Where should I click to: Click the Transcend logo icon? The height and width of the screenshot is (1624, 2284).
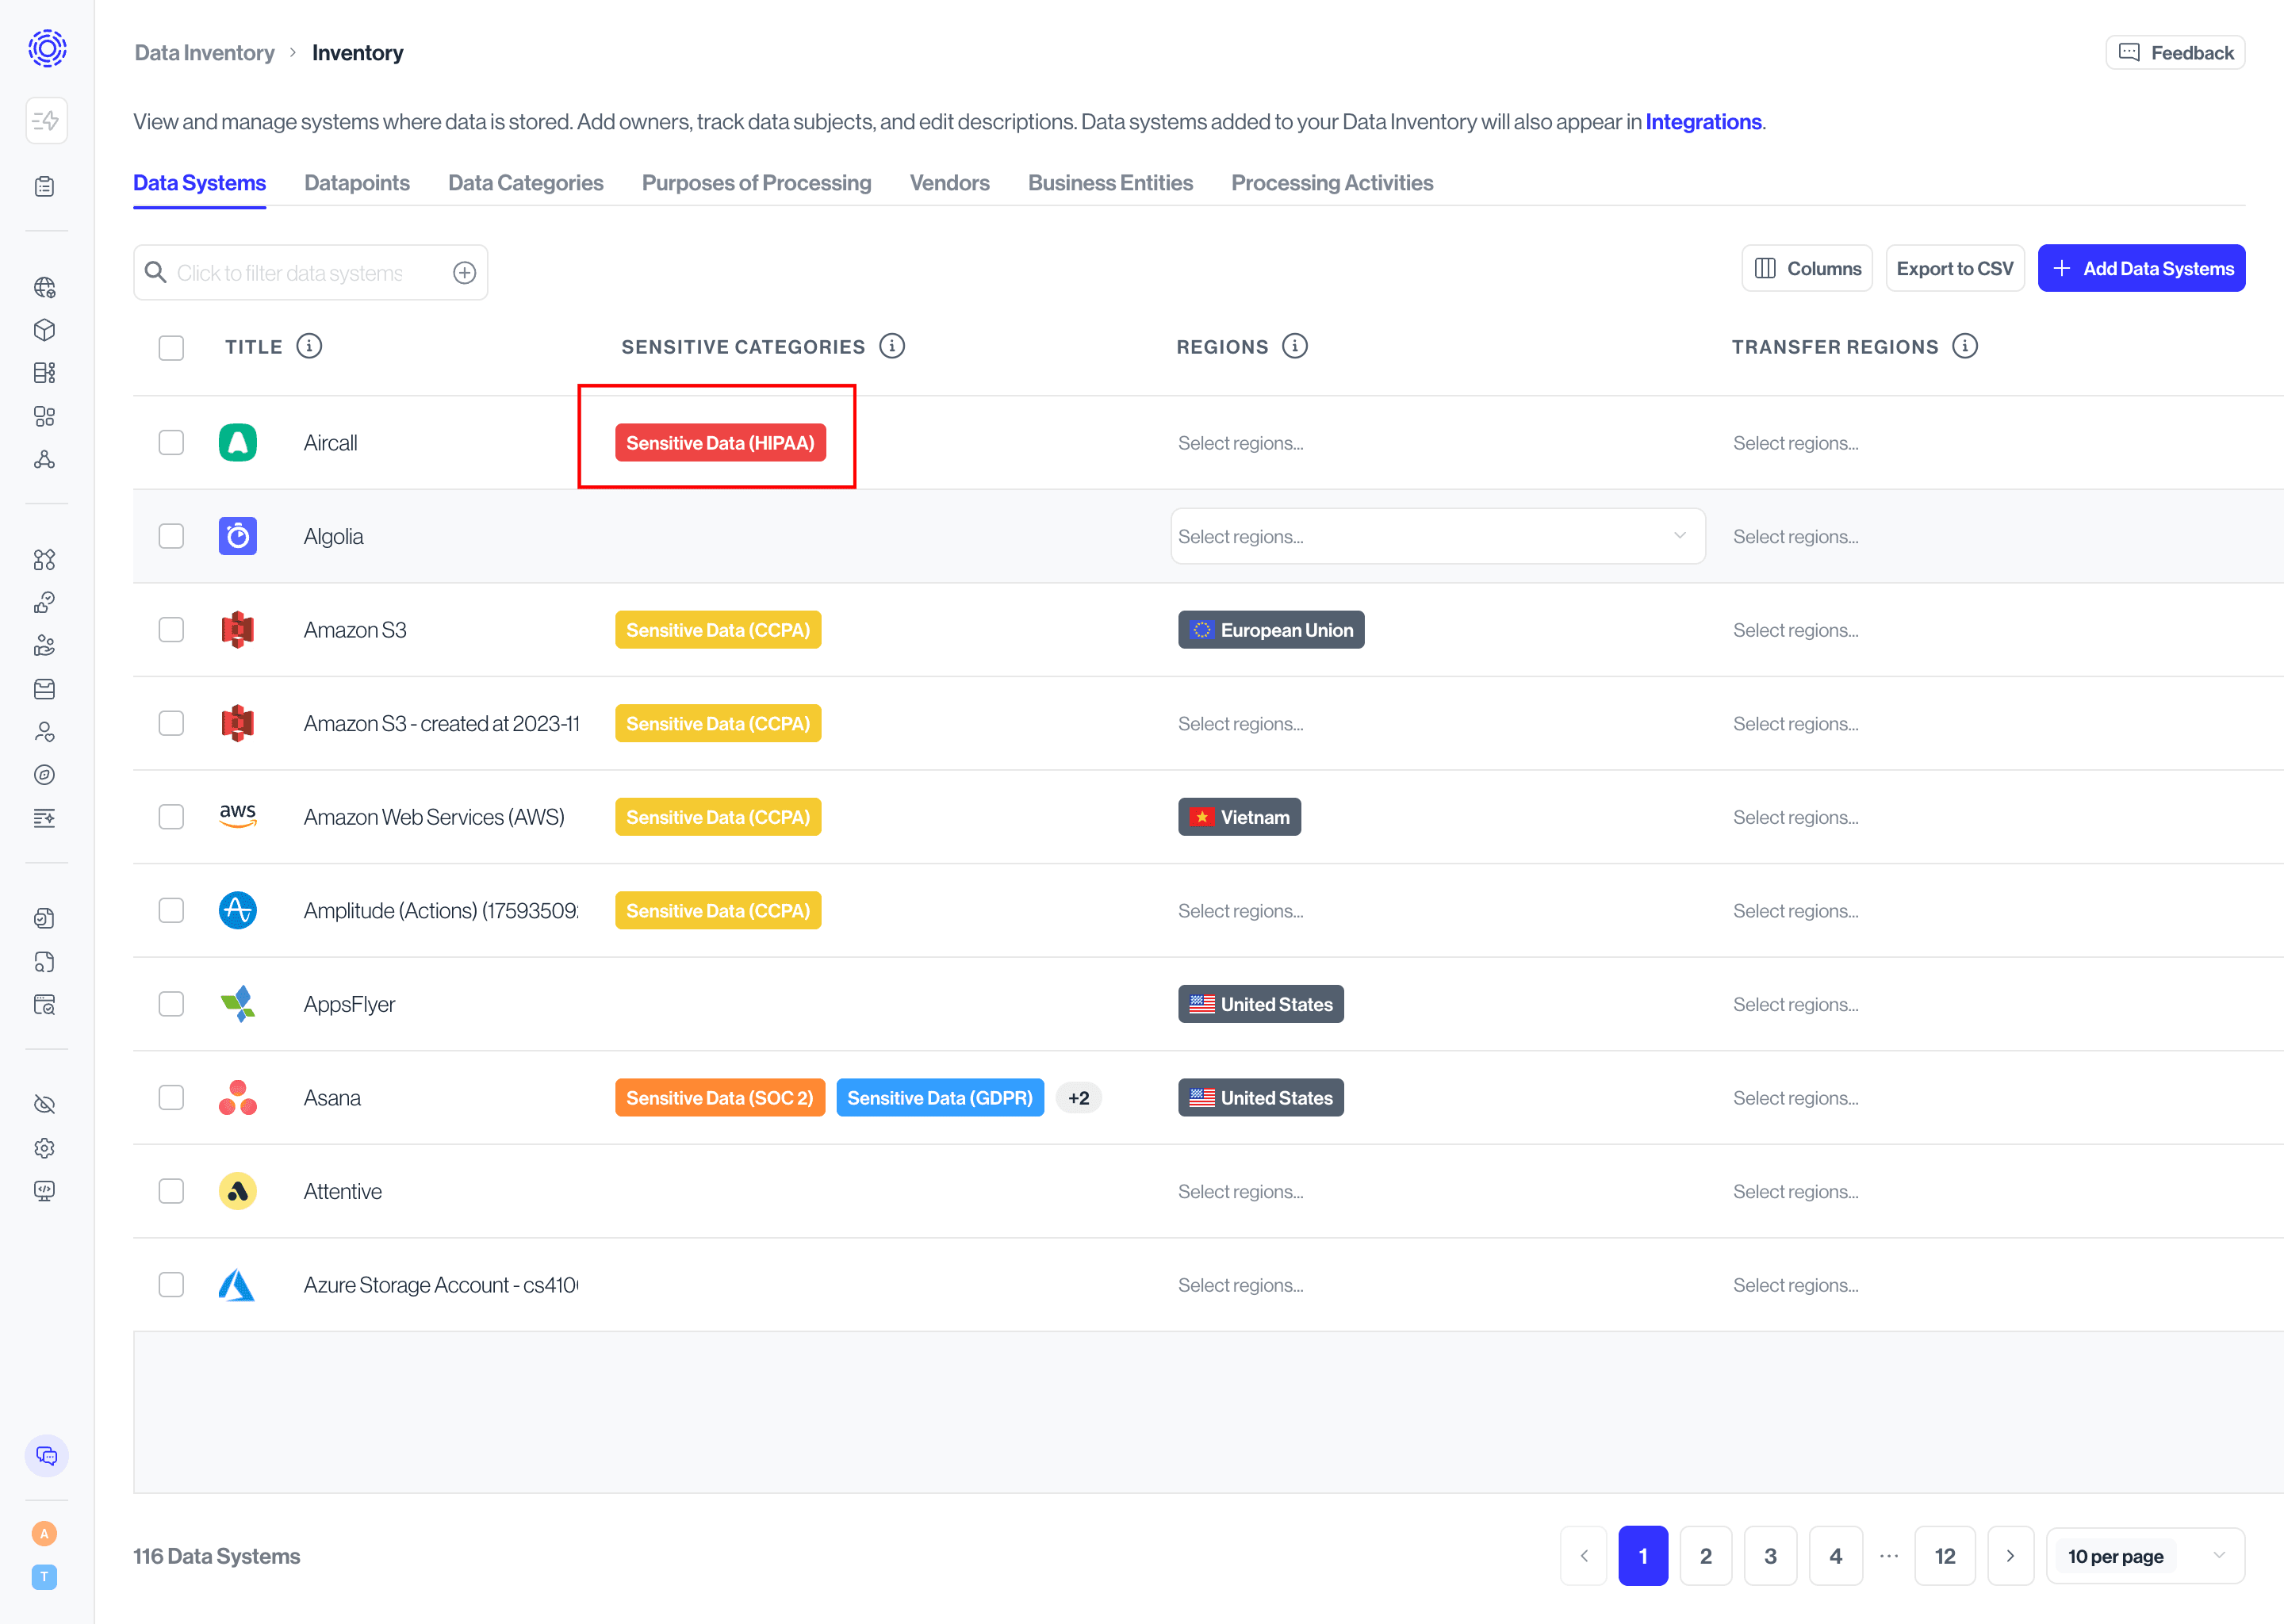coord(46,48)
